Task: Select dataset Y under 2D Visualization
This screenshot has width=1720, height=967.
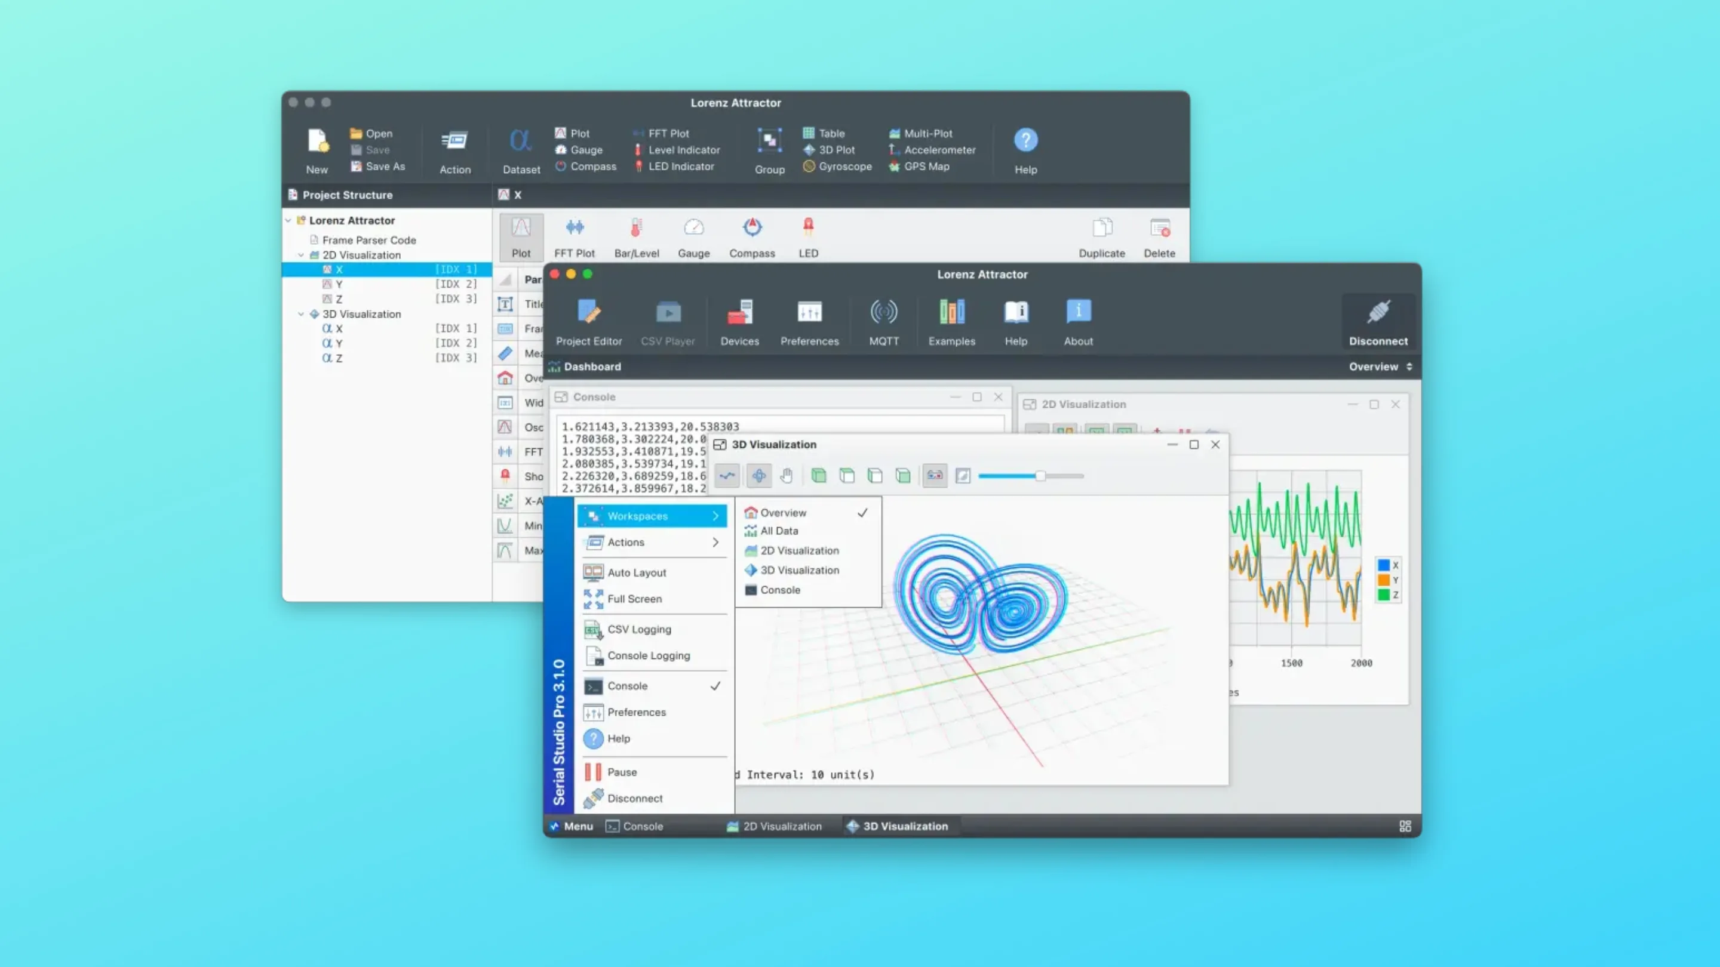Action: coord(386,284)
